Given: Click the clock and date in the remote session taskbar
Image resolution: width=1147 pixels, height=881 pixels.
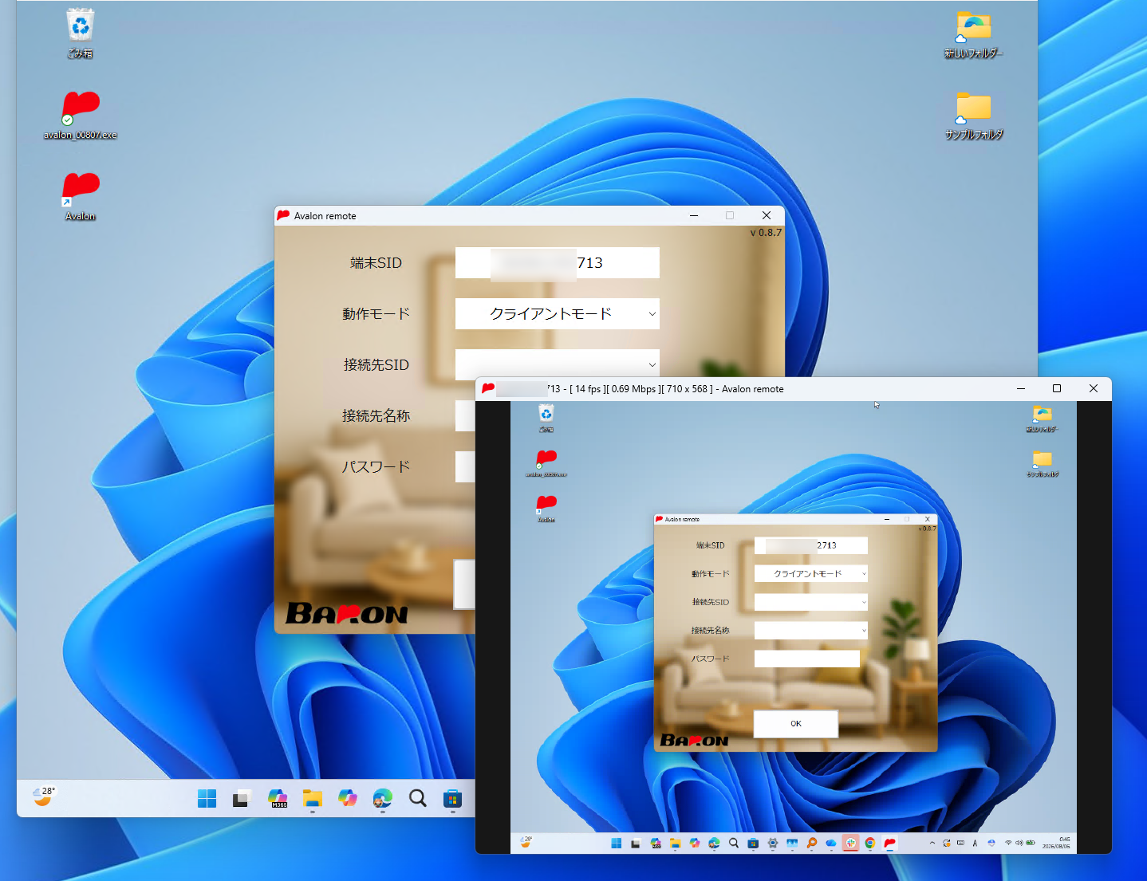Looking at the screenshot, I should coord(1057,843).
